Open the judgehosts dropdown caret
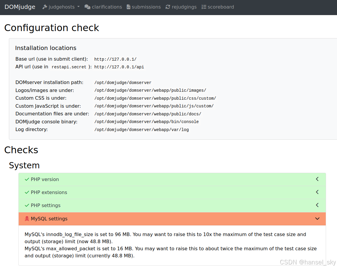 [78, 7]
